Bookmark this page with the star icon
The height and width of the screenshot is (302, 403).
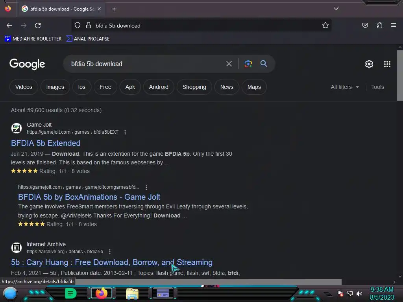coord(325,26)
